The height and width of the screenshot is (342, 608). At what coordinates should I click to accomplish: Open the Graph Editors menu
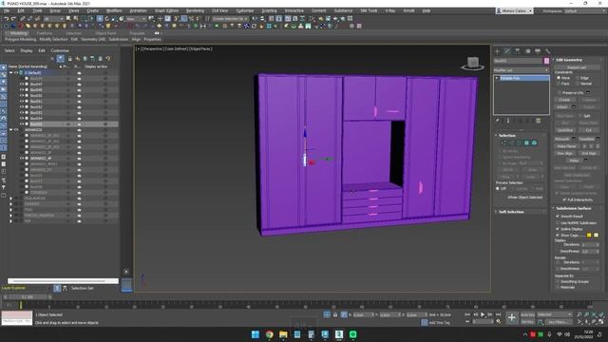click(166, 10)
